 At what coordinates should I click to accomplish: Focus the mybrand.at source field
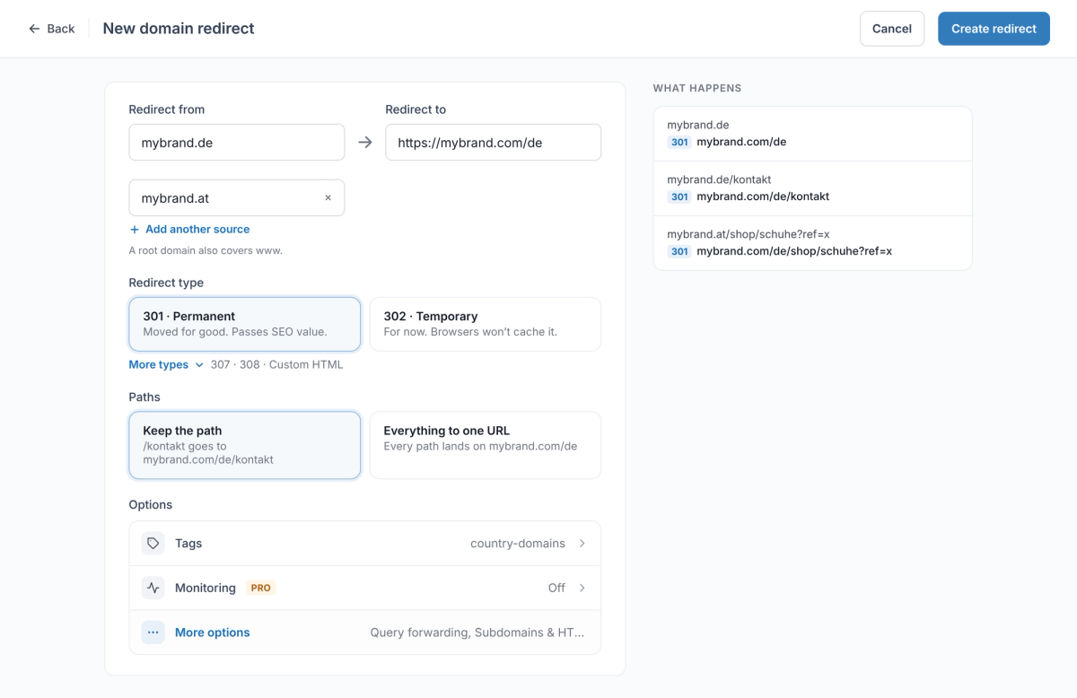(237, 198)
